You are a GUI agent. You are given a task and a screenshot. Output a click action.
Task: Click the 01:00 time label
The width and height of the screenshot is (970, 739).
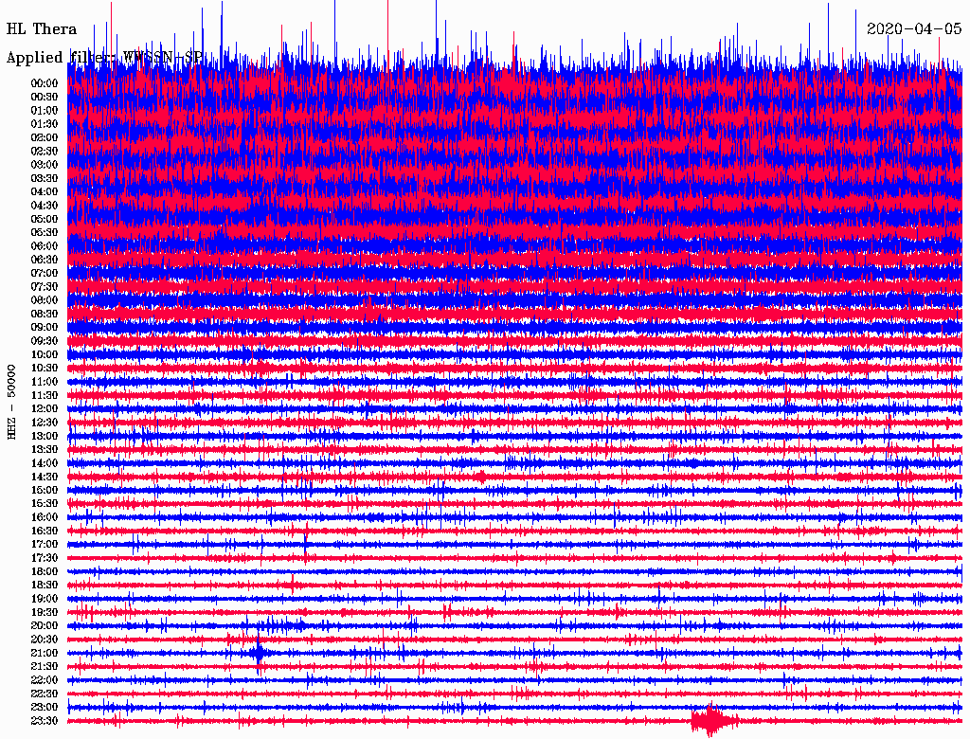point(45,110)
